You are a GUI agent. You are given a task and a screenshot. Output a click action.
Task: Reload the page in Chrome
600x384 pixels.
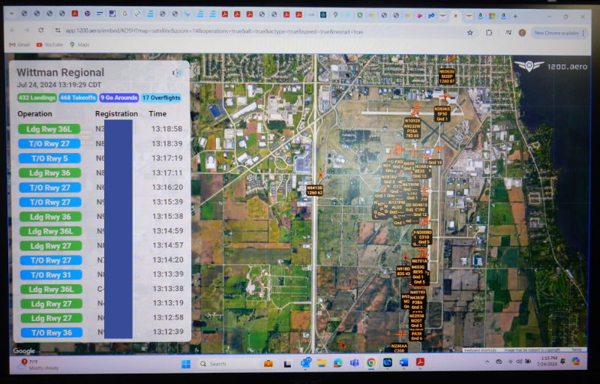point(40,31)
